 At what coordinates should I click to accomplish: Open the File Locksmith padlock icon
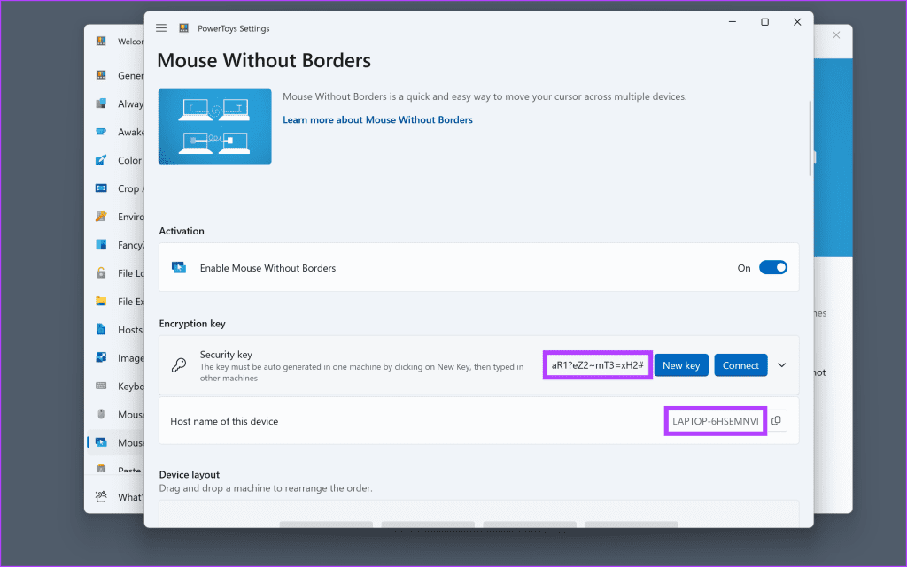(x=101, y=273)
